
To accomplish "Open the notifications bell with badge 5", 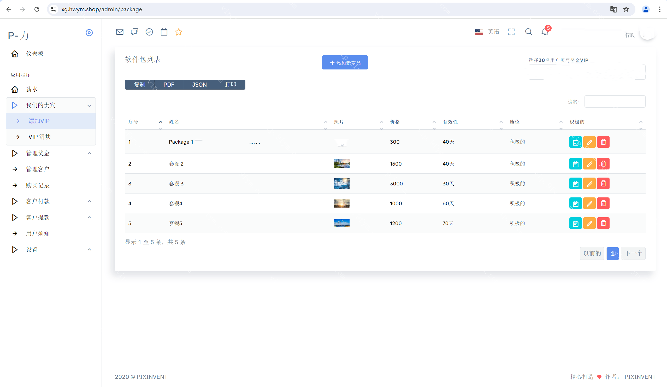I will pos(545,32).
